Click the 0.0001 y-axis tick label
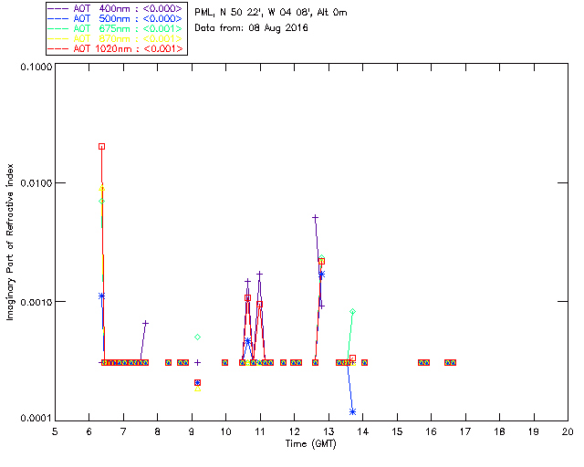The width and height of the screenshot is (584, 467). coord(36,419)
